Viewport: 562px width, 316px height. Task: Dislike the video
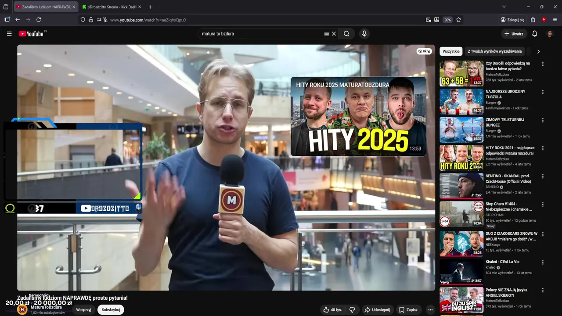click(352, 310)
